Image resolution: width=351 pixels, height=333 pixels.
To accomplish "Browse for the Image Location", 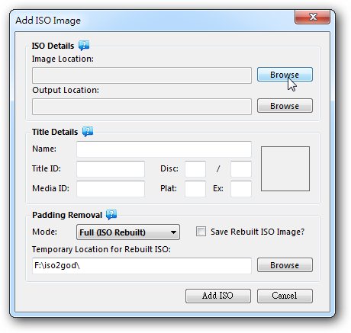I will coord(285,75).
